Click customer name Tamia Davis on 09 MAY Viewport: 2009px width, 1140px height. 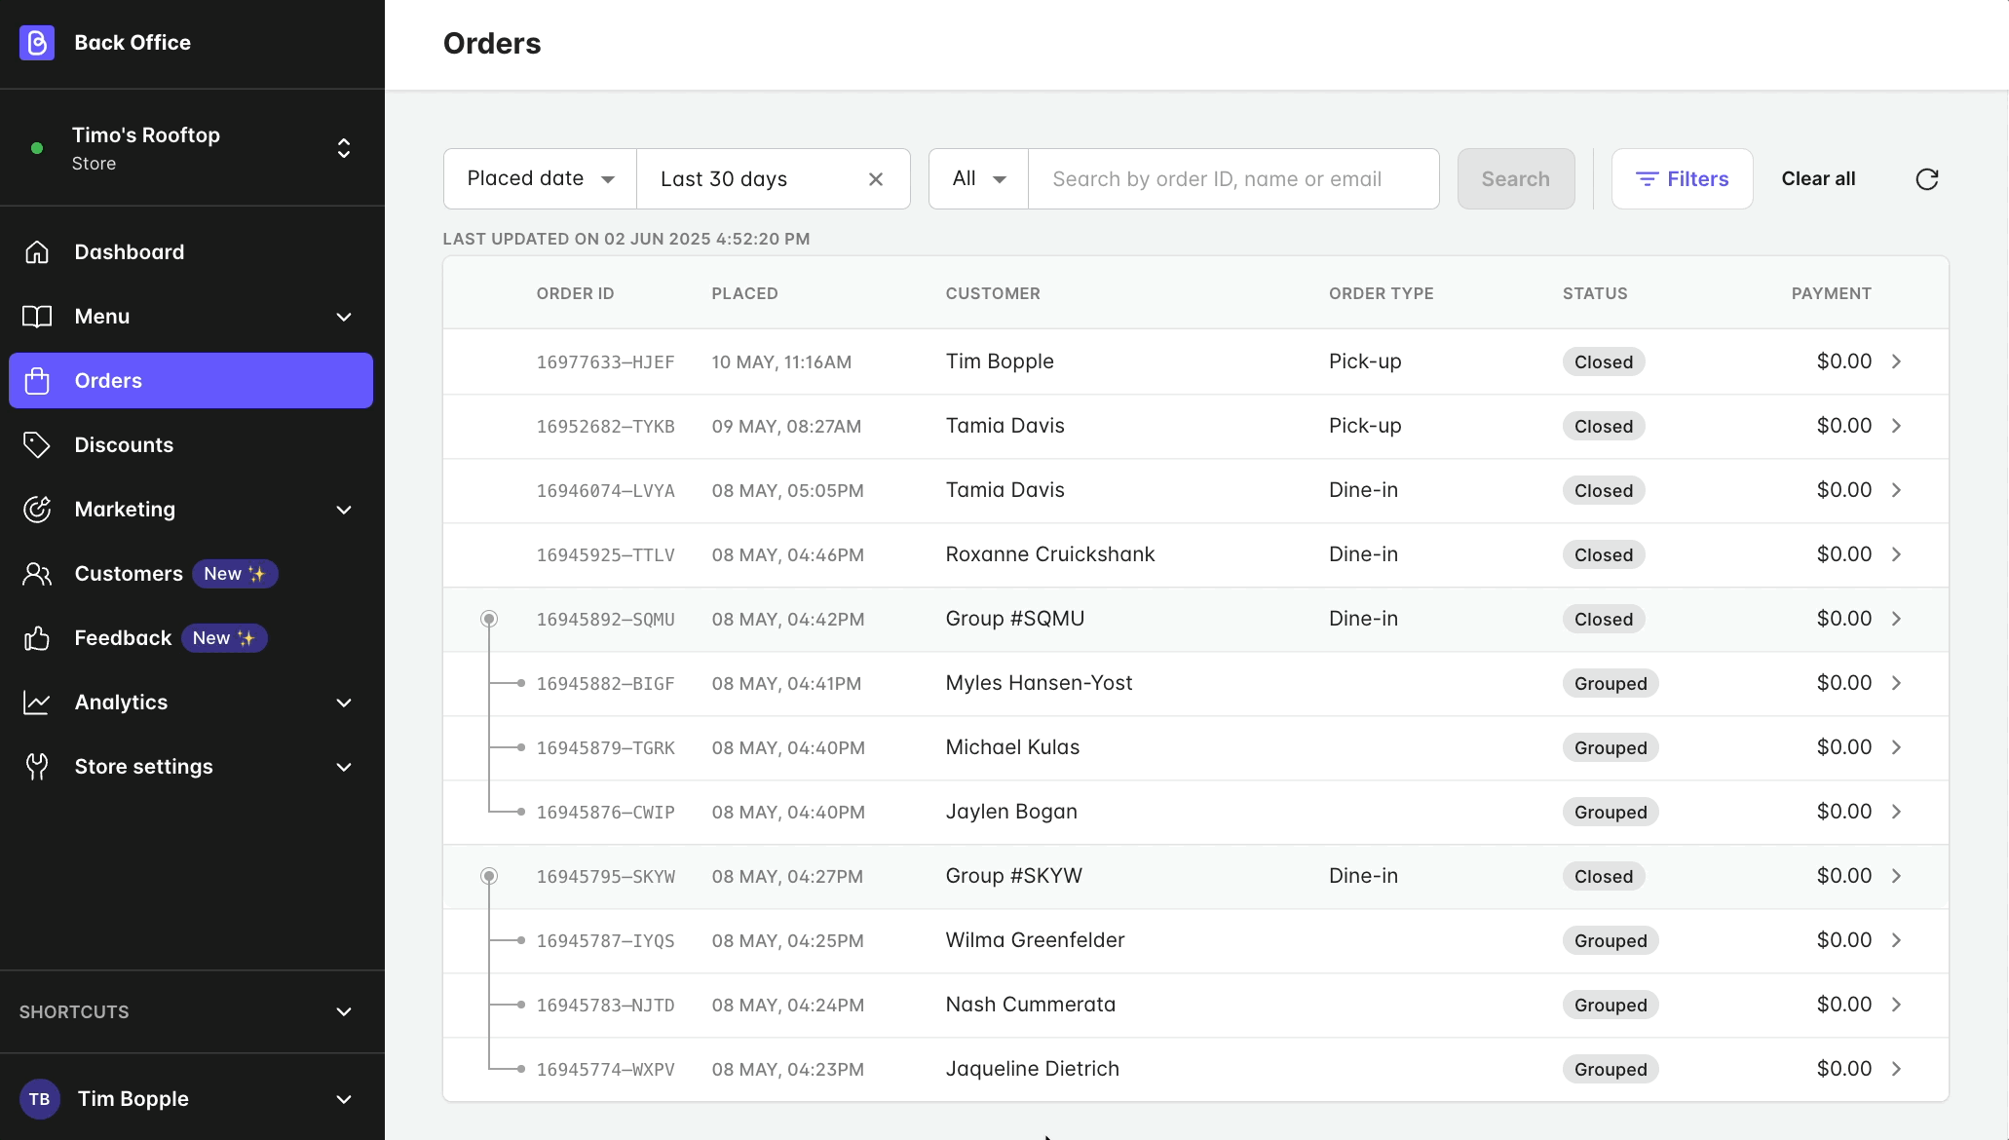(x=1004, y=426)
